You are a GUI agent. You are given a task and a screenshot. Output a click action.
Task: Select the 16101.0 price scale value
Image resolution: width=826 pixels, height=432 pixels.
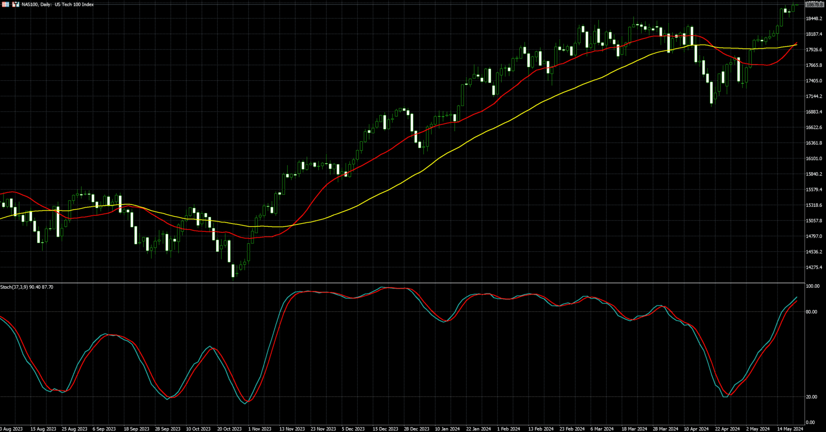tap(814, 158)
